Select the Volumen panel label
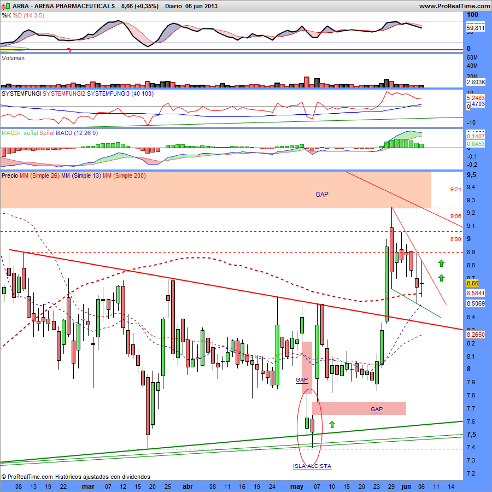This screenshot has width=492, height=492. click(x=13, y=58)
